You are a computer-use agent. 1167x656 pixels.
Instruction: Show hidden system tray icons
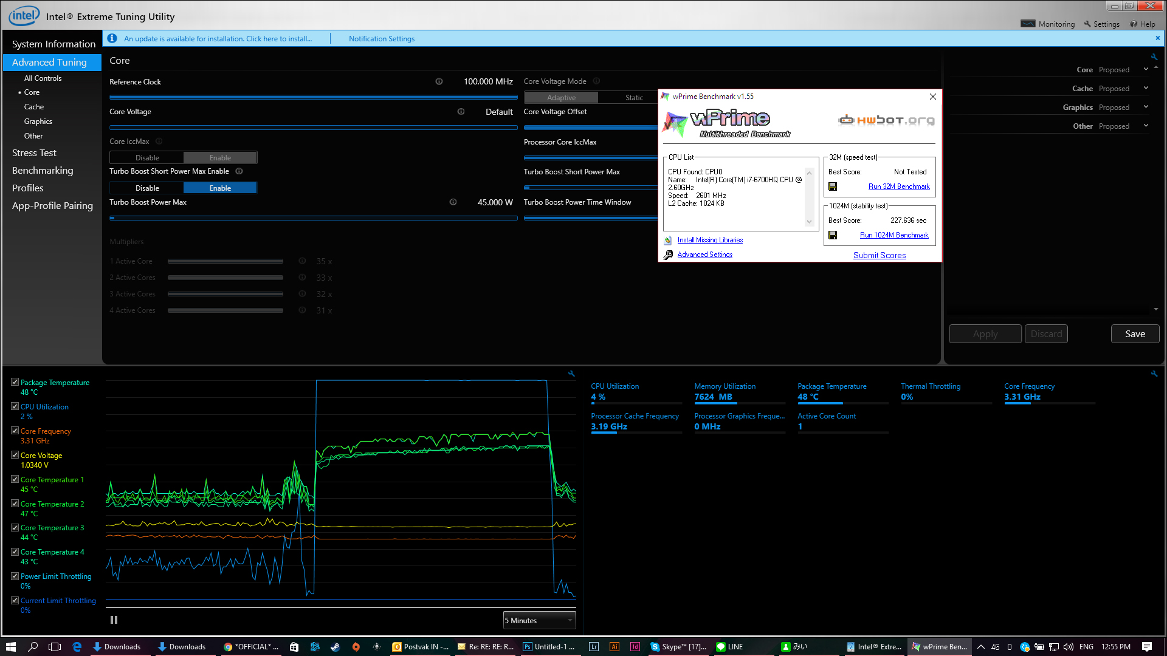click(980, 647)
